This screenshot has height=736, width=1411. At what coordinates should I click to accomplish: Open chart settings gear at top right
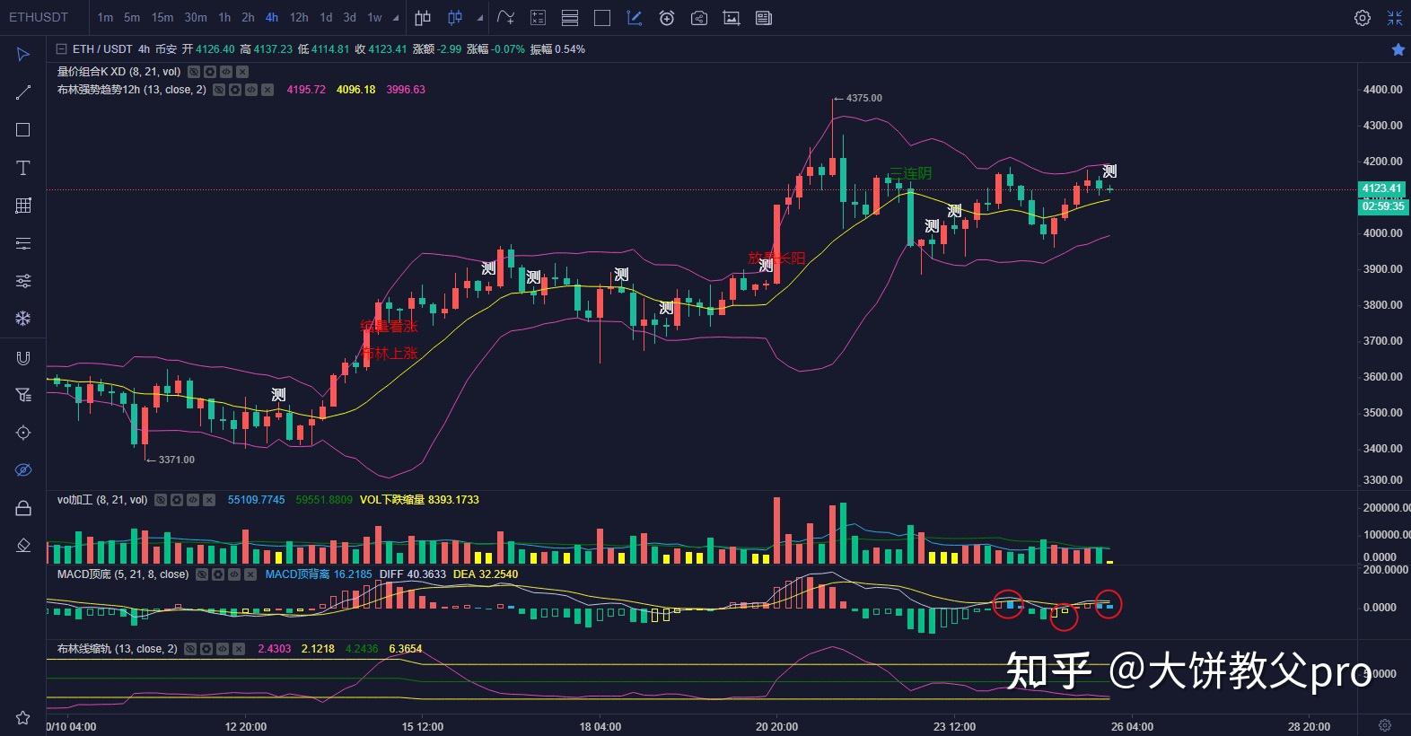click(1363, 18)
